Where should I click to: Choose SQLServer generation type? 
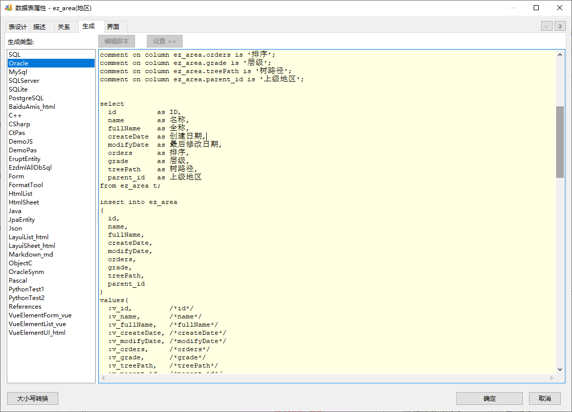[x=51, y=81]
